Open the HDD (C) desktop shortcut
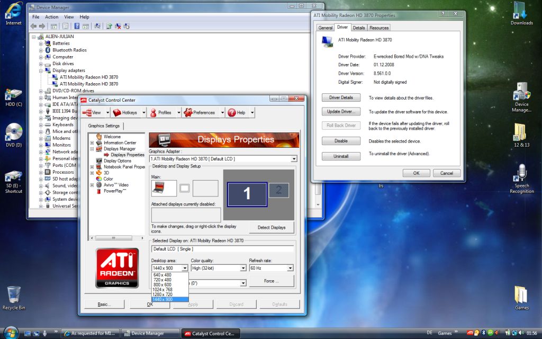Image resolution: width=542 pixels, height=339 pixels. point(13,97)
